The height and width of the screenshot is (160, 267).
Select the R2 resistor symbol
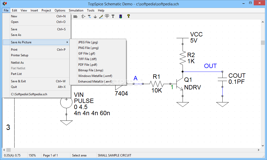(x=183, y=58)
